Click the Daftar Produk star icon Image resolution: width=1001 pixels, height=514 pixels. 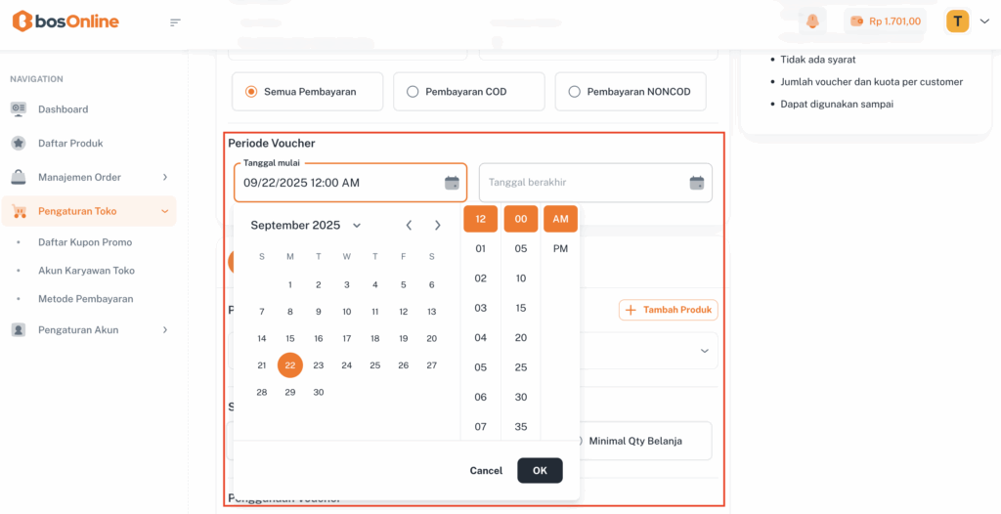19,143
